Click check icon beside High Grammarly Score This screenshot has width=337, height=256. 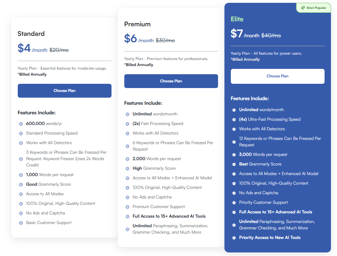tap(127, 169)
